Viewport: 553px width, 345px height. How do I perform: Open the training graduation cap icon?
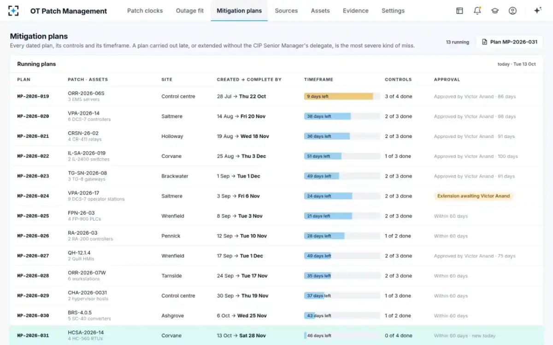click(x=495, y=11)
